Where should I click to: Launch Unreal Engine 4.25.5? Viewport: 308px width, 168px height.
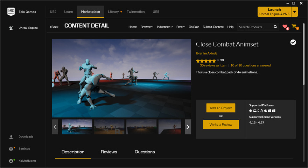point(274,12)
